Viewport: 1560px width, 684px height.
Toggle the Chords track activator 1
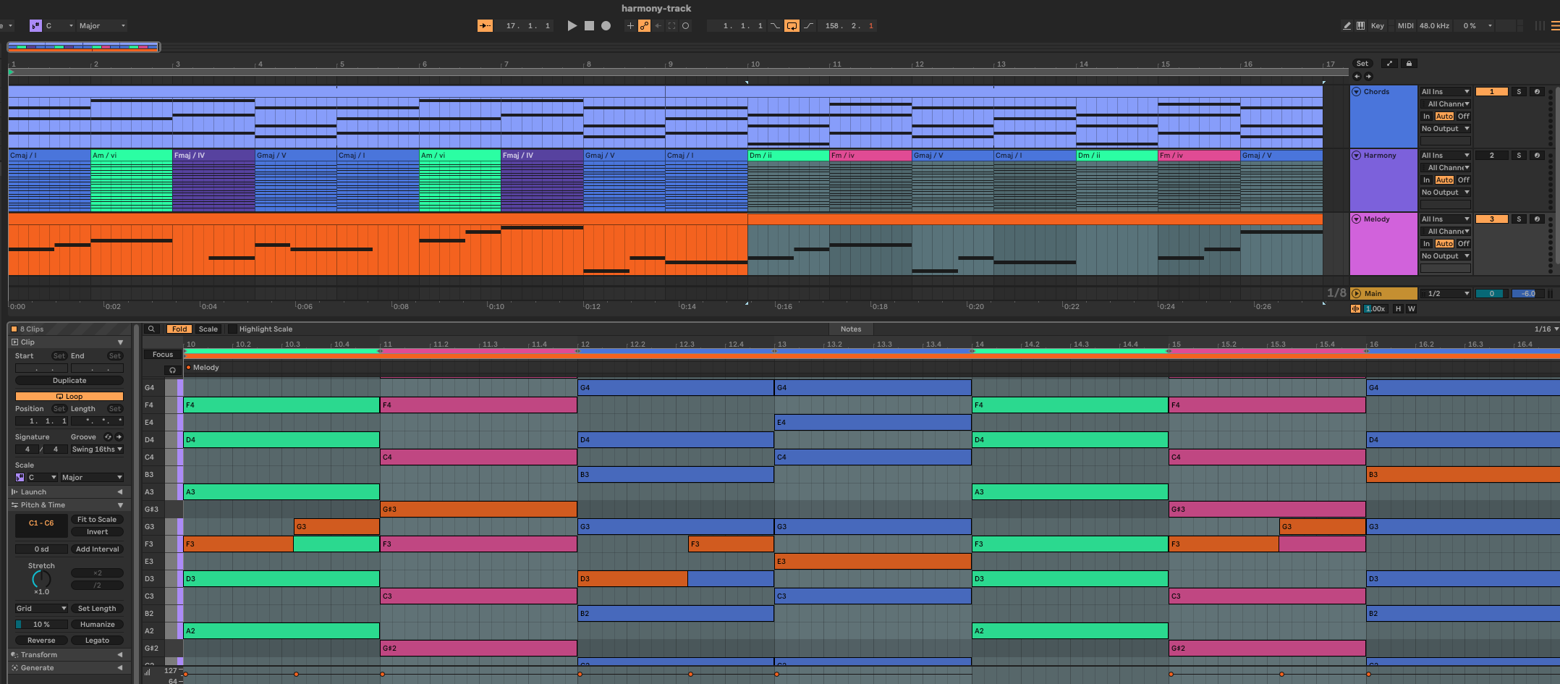pos(1491,92)
